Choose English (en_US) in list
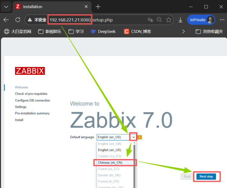 (115, 150)
